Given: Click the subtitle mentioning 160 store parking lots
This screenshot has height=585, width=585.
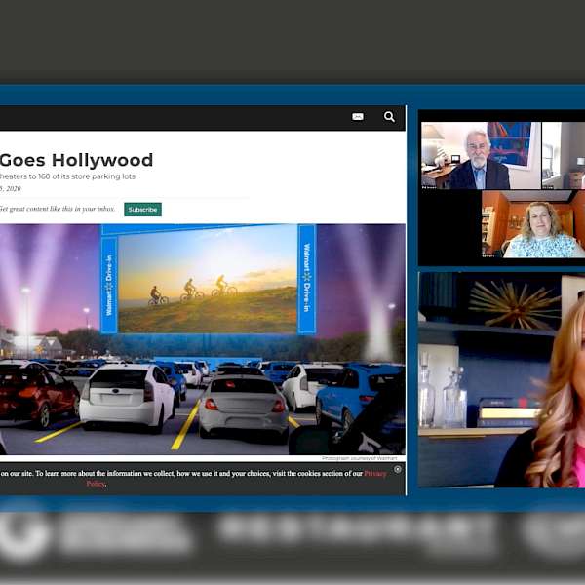Looking at the screenshot, I should [67, 176].
